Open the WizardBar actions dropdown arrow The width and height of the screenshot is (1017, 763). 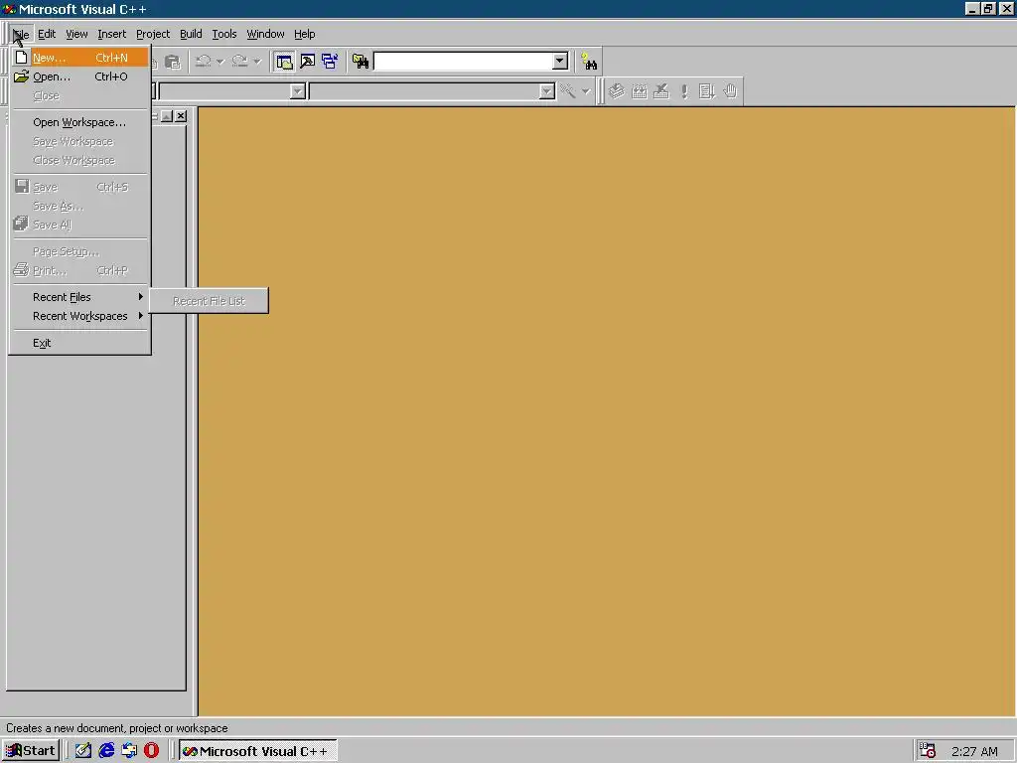pyautogui.click(x=586, y=91)
